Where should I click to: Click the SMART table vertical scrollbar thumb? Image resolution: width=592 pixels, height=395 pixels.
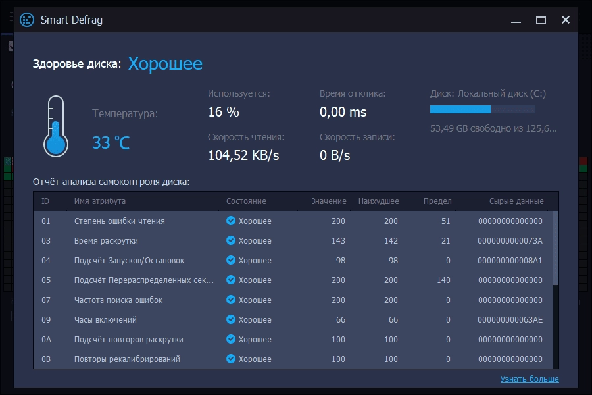click(x=555, y=248)
